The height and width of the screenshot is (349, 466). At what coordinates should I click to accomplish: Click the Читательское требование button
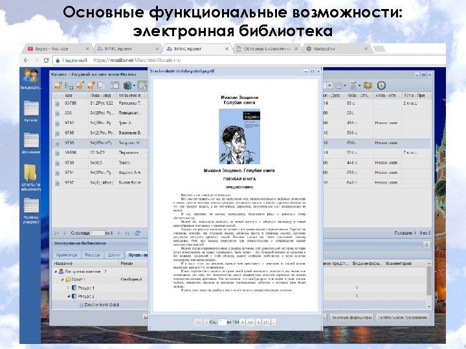click(x=403, y=317)
